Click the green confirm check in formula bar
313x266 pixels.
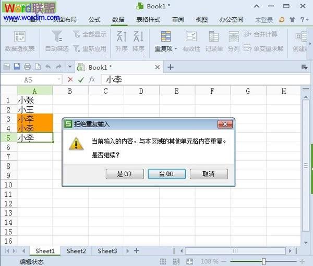(81, 80)
